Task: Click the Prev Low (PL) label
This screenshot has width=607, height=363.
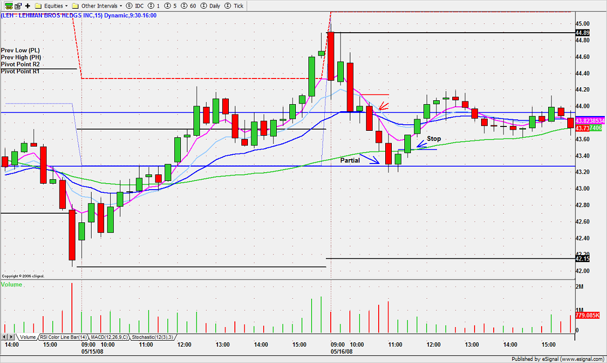Action: pyautogui.click(x=20, y=50)
